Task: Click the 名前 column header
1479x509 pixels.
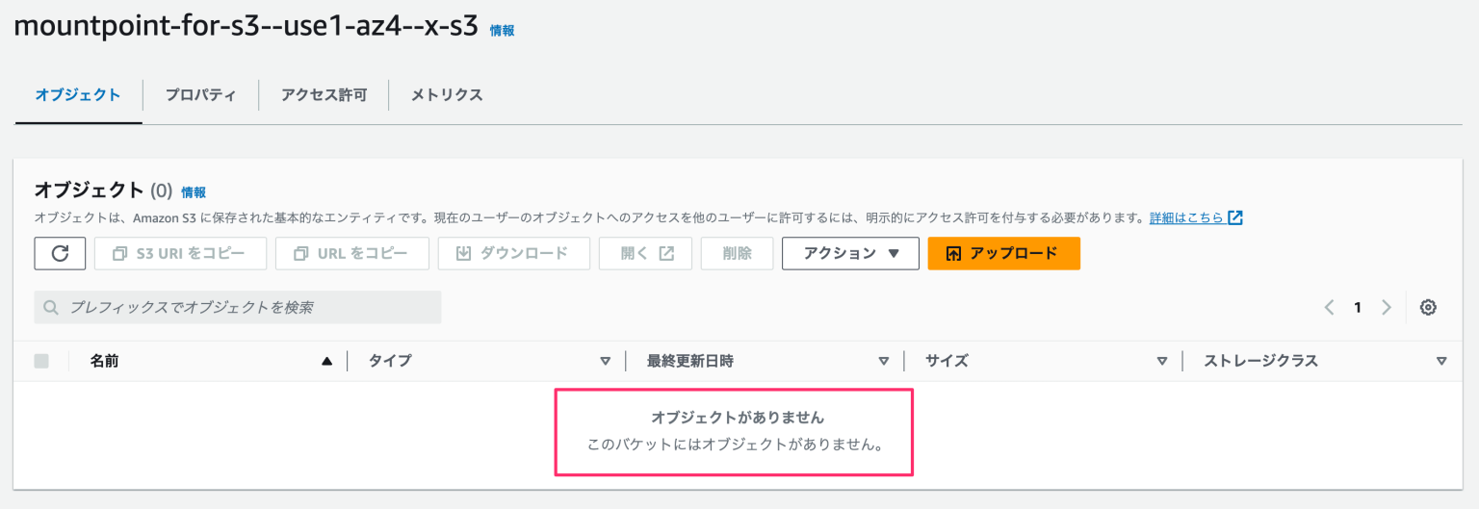Action: click(x=105, y=361)
